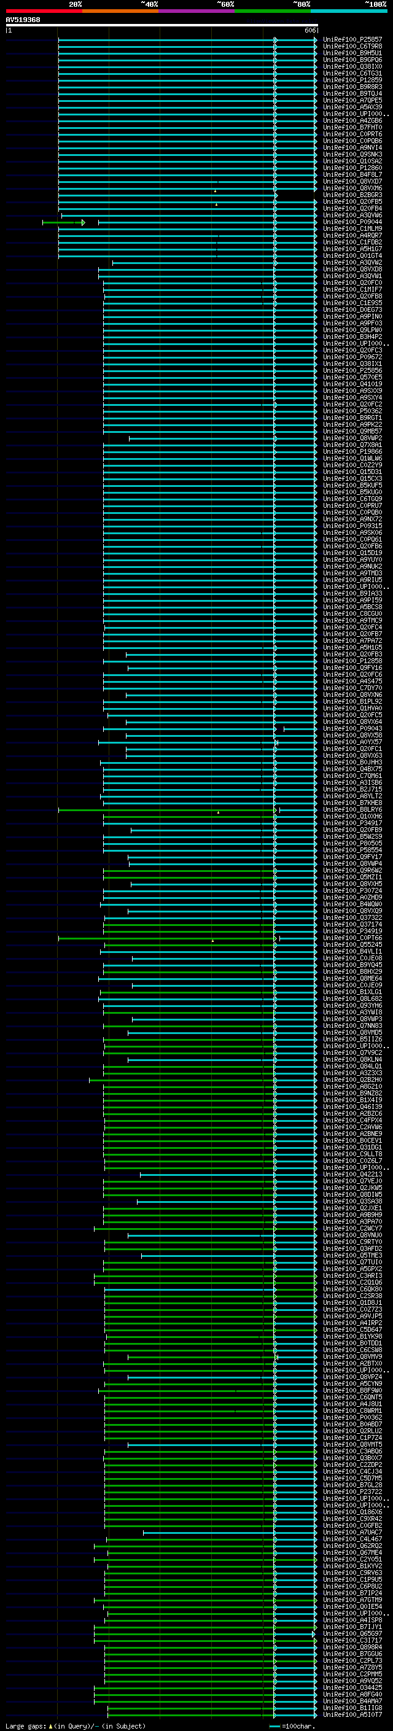Open hit UniRef100_P12860
The image size is (393, 1731).
[352, 168]
